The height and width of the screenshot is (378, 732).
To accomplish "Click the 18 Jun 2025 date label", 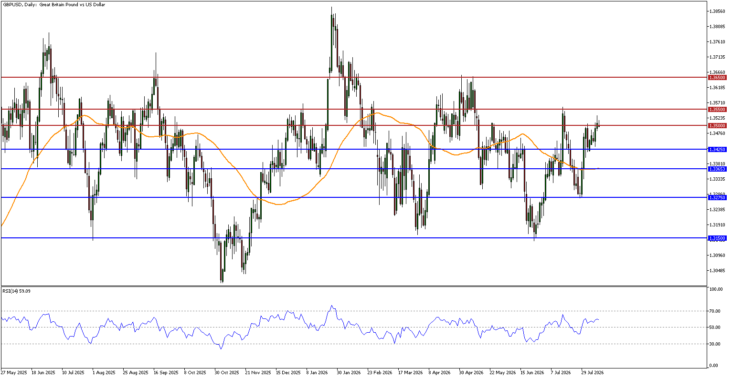I will pos(43,373).
